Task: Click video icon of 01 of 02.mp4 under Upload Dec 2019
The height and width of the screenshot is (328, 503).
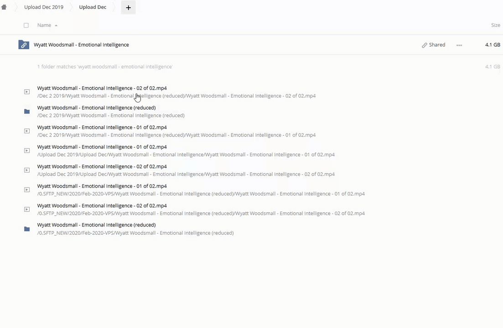Action: (x=27, y=150)
